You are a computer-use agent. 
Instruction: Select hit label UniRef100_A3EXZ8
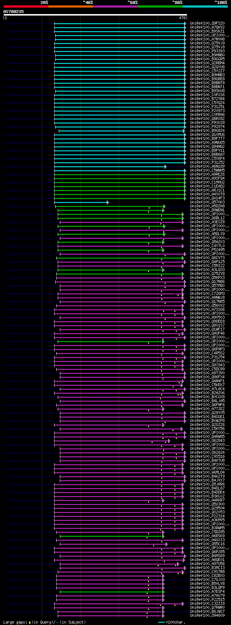207,222
